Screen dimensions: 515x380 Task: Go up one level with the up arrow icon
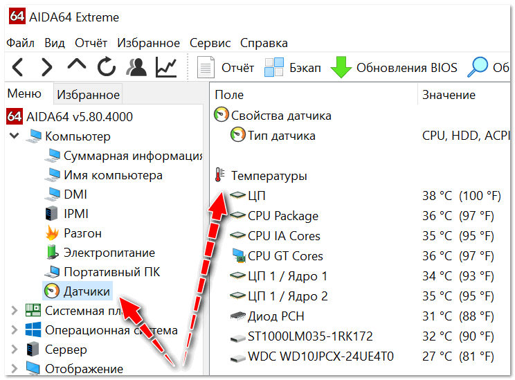coord(77,64)
